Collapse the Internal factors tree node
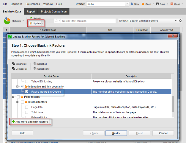The height and width of the screenshot is (143, 186). [x=17, y=102]
